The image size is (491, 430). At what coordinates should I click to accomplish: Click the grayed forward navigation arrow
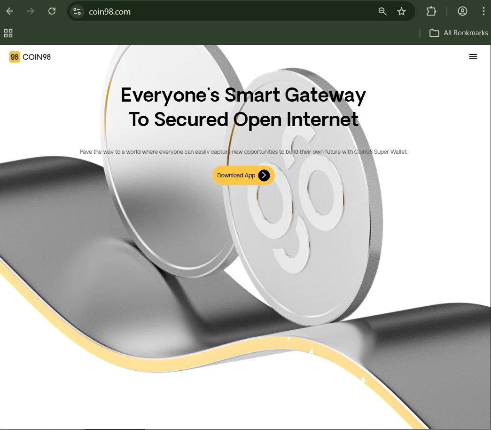point(30,11)
